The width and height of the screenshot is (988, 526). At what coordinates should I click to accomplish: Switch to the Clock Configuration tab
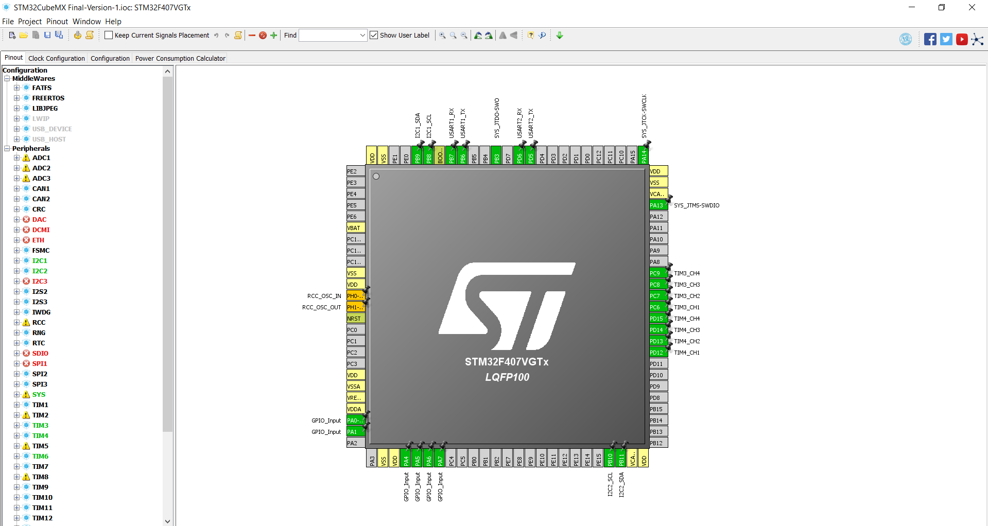pos(57,58)
